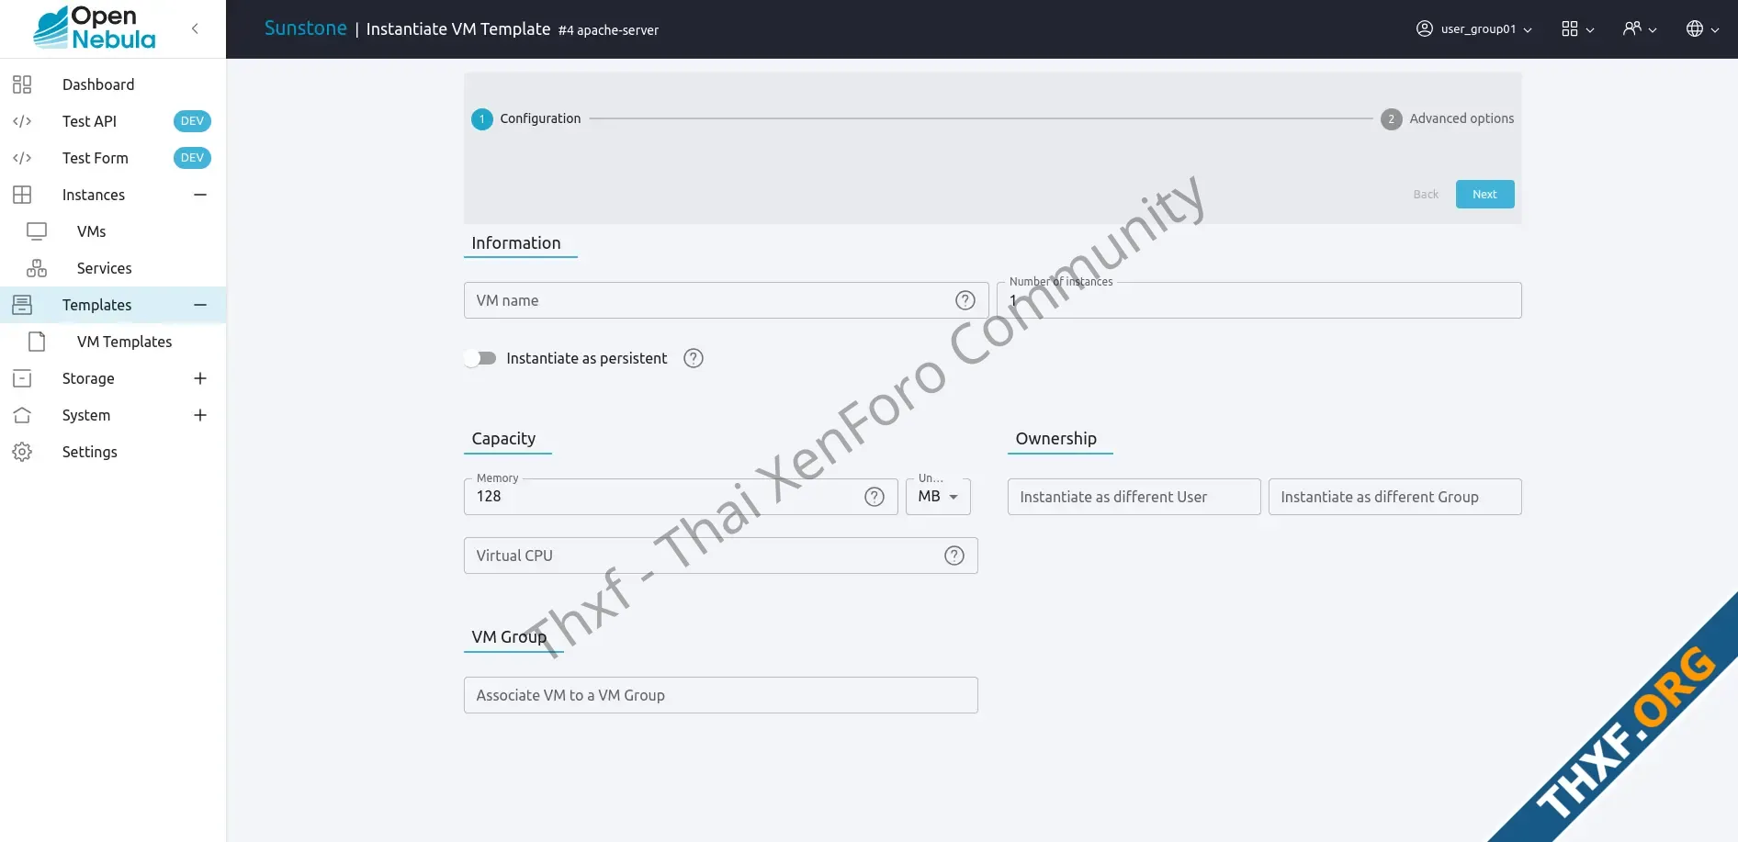
Task: Click the DEV badge next to Test Form
Action: pos(192,158)
